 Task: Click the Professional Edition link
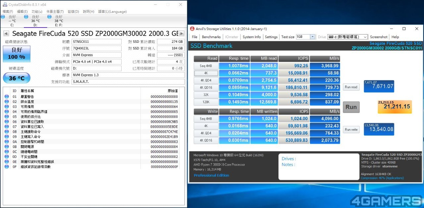point(211,175)
